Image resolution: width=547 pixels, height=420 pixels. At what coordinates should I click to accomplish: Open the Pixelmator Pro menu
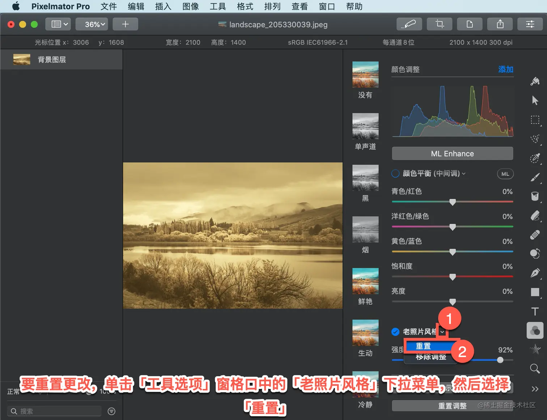tap(60, 6)
